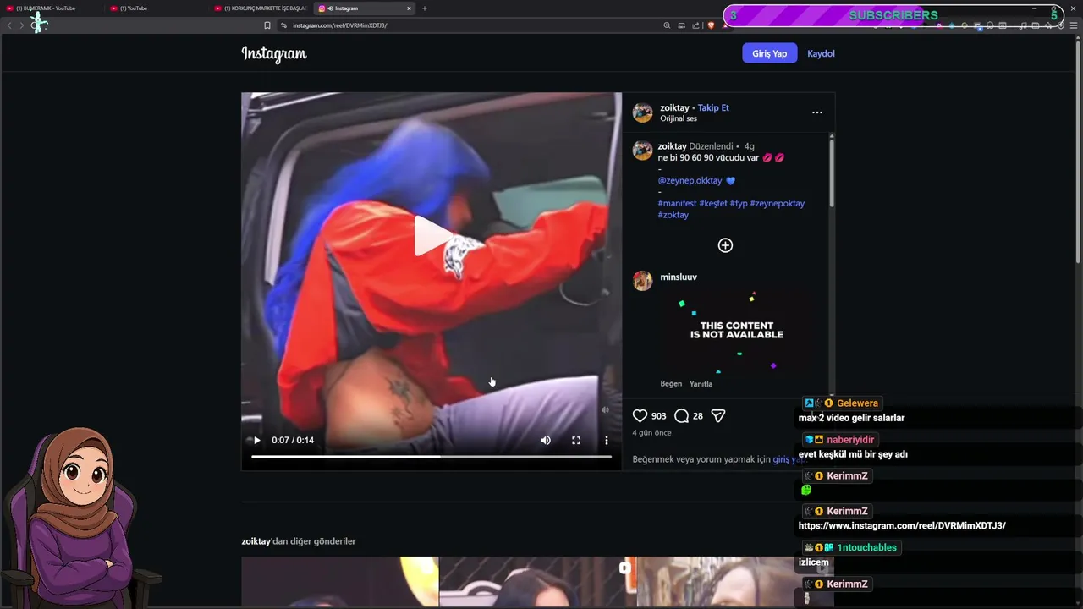Click the Kaydol sign-up link
Image resolution: width=1083 pixels, height=609 pixels.
coord(821,53)
